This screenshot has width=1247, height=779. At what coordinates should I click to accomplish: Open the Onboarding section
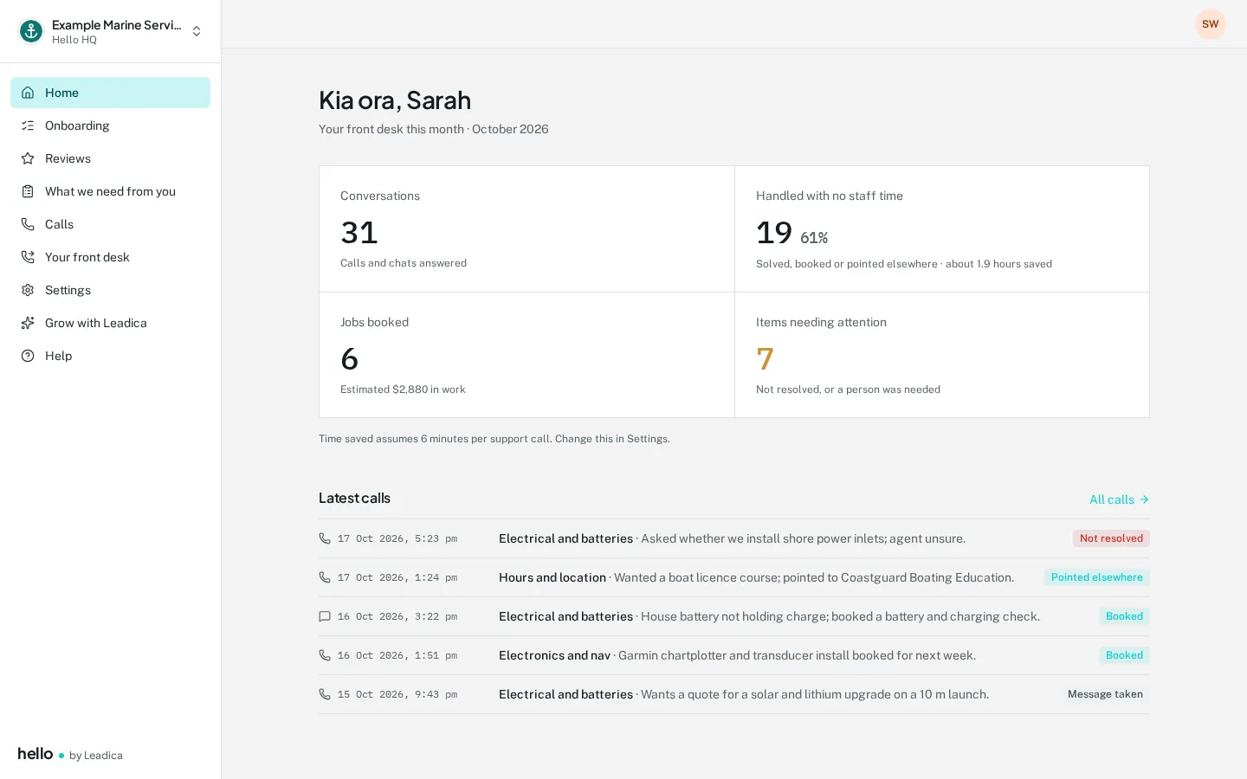[110, 126]
